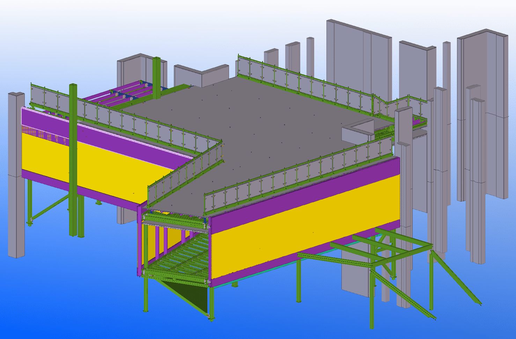Pick the purple corner post at front opening

coord(139,241)
